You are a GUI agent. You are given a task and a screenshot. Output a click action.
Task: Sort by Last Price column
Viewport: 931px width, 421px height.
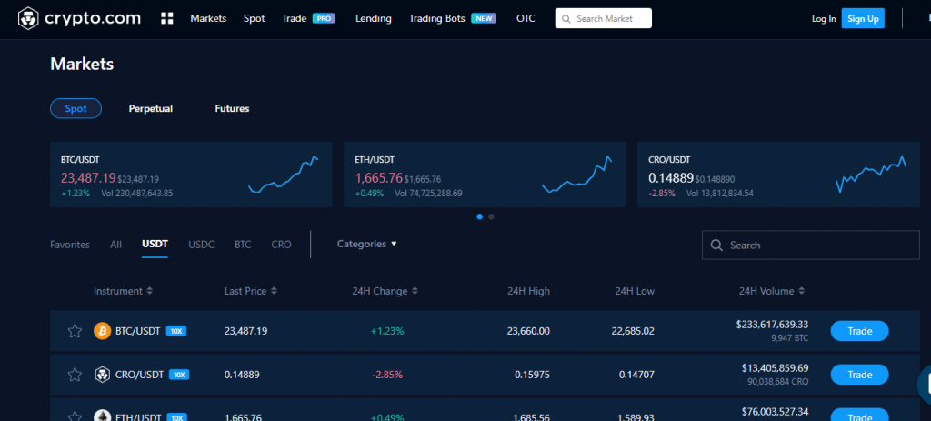pos(251,291)
